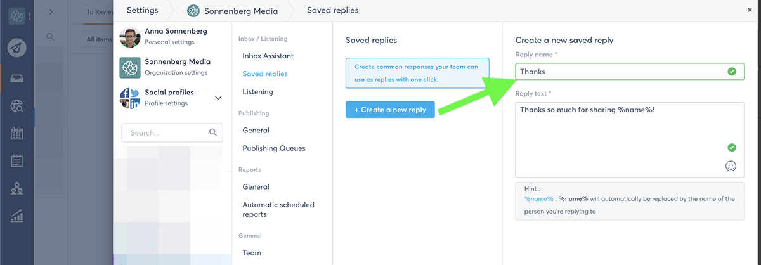Click the paper plane compose icon

(x=17, y=48)
